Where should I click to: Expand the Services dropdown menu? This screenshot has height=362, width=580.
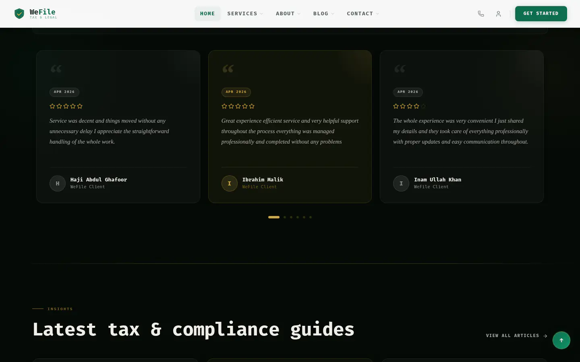click(x=245, y=14)
